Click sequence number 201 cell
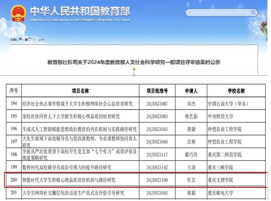Screen dimensions: 271x201 tap(14, 193)
